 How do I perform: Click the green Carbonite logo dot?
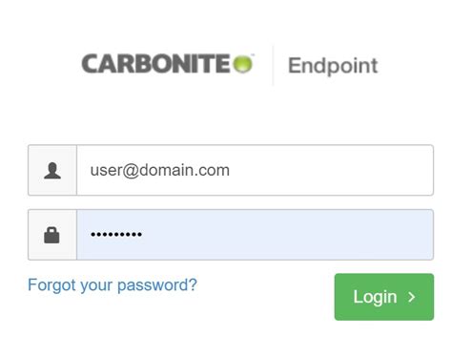pyautogui.click(x=243, y=64)
